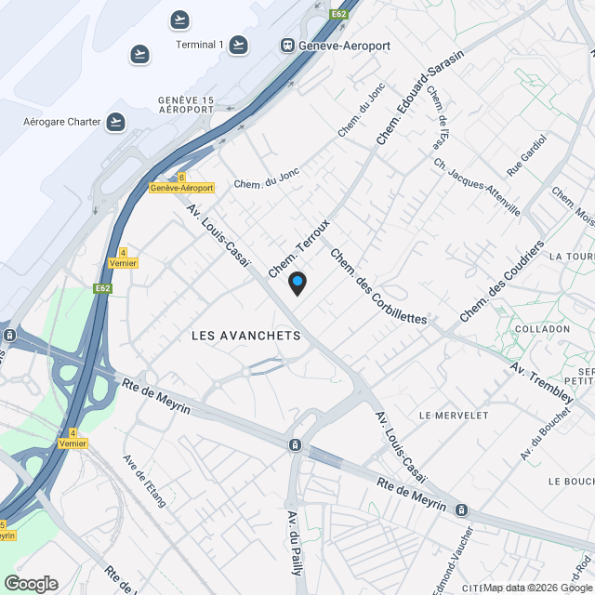Click the Terminal 1 airport icon
Viewport: 595px width, 595px height.
pos(238,46)
